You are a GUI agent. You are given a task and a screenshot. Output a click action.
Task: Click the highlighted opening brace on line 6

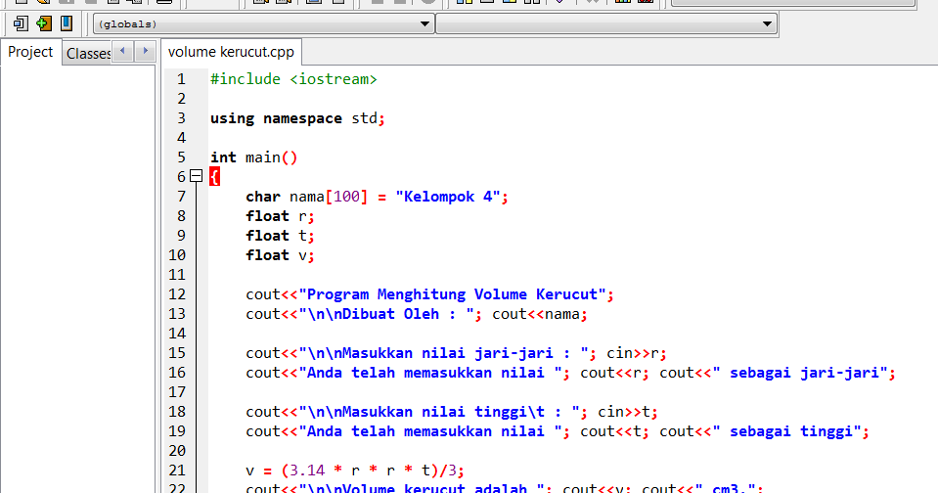215,176
